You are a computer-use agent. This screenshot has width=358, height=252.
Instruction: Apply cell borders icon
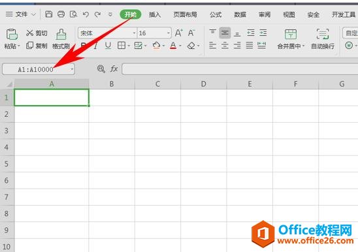122,46
